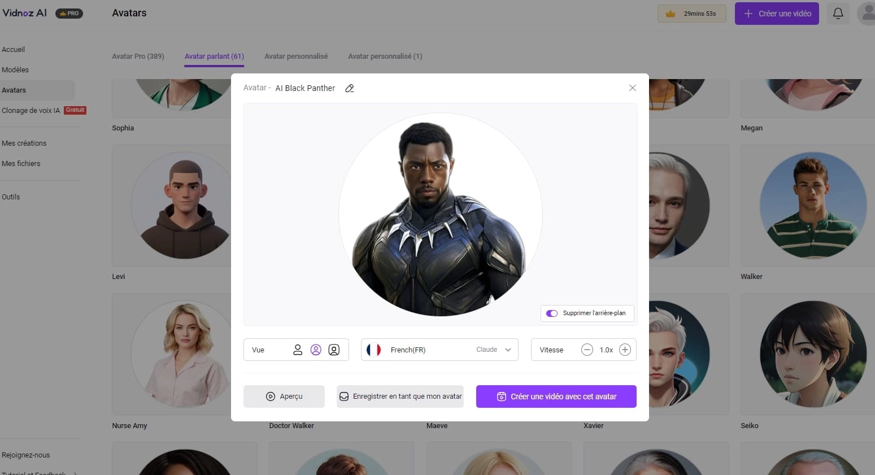The height and width of the screenshot is (475, 875).
Task: Click the Créer une vidéo top button
Action: pyautogui.click(x=777, y=14)
